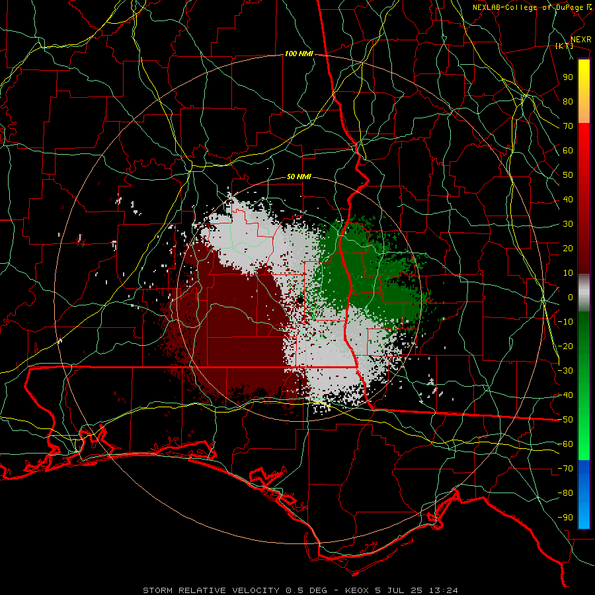
Task: Click the gray zero-velocity segment of the color bar
Action: (x=584, y=293)
